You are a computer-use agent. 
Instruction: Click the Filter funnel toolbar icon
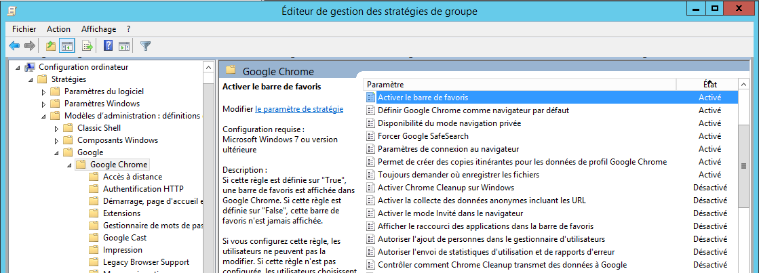click(x=145, y=46)
